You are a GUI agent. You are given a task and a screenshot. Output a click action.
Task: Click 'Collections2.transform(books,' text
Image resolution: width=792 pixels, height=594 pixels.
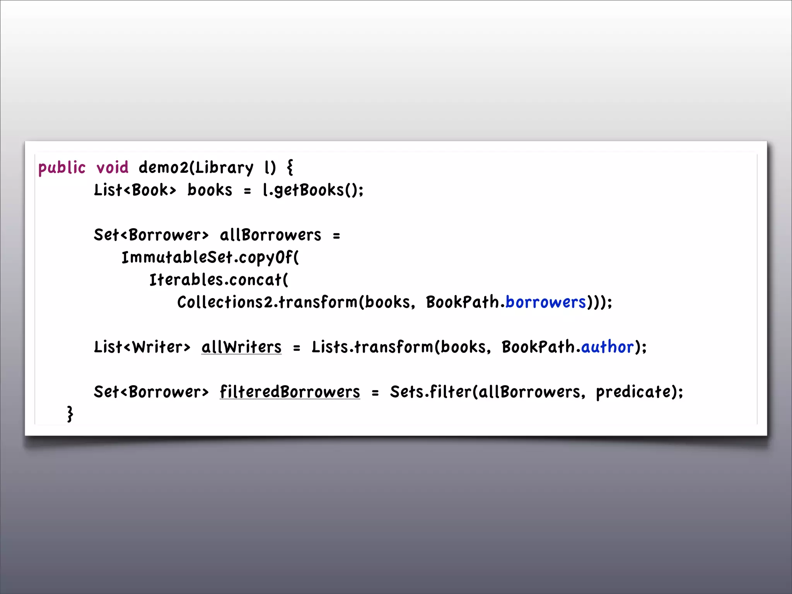pyautogui.click(x=296, y=302)
